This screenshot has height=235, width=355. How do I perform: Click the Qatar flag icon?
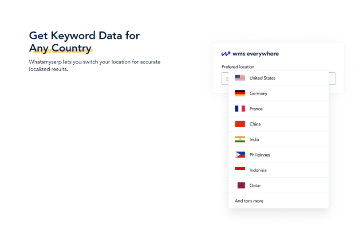241,185
